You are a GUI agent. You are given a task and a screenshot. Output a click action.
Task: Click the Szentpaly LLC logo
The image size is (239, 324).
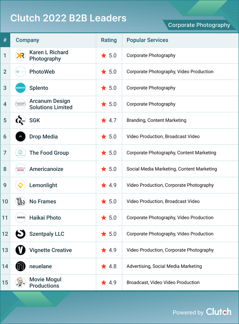pyautogui.click(x=20, y=234)
